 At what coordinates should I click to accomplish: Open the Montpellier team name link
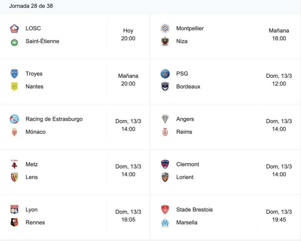190,29
